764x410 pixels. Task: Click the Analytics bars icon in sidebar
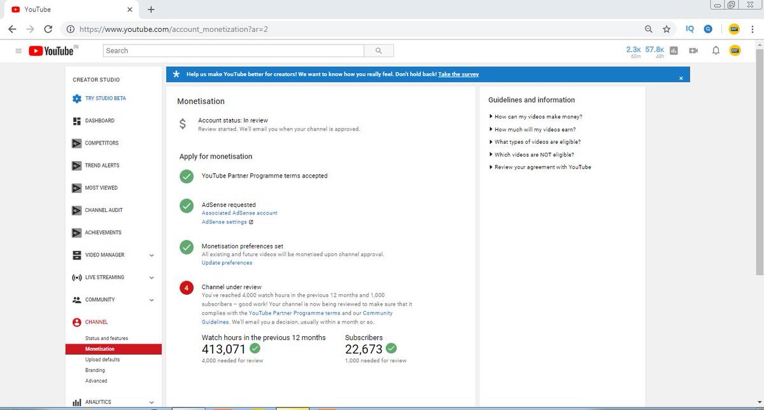click(x=76, y=402)
